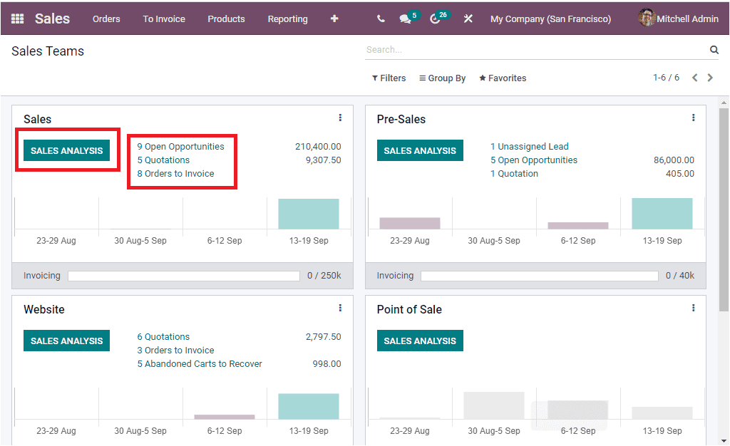The width and height of the screenshot is (730, 446).
Task: Open the Group By dropdown
Action: [x=442, y=78]
